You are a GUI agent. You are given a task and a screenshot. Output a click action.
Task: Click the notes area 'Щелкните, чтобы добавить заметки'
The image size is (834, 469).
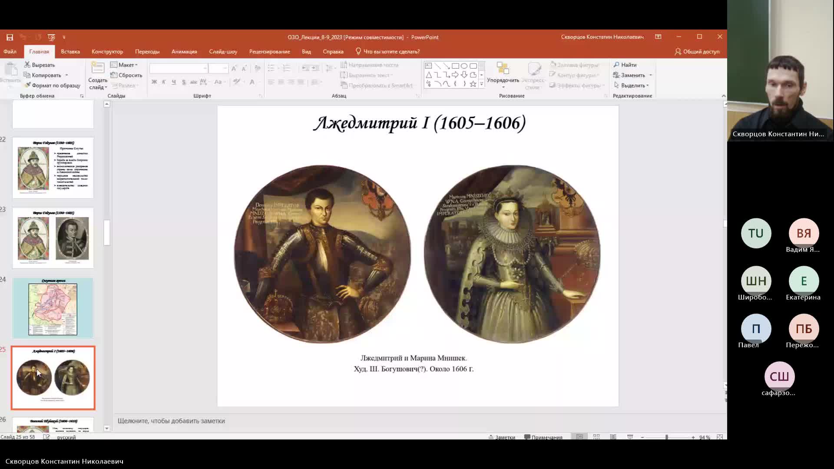tap(171, 421)
